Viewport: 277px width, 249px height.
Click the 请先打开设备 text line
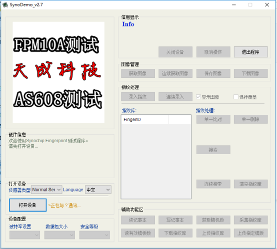point(23,146)
